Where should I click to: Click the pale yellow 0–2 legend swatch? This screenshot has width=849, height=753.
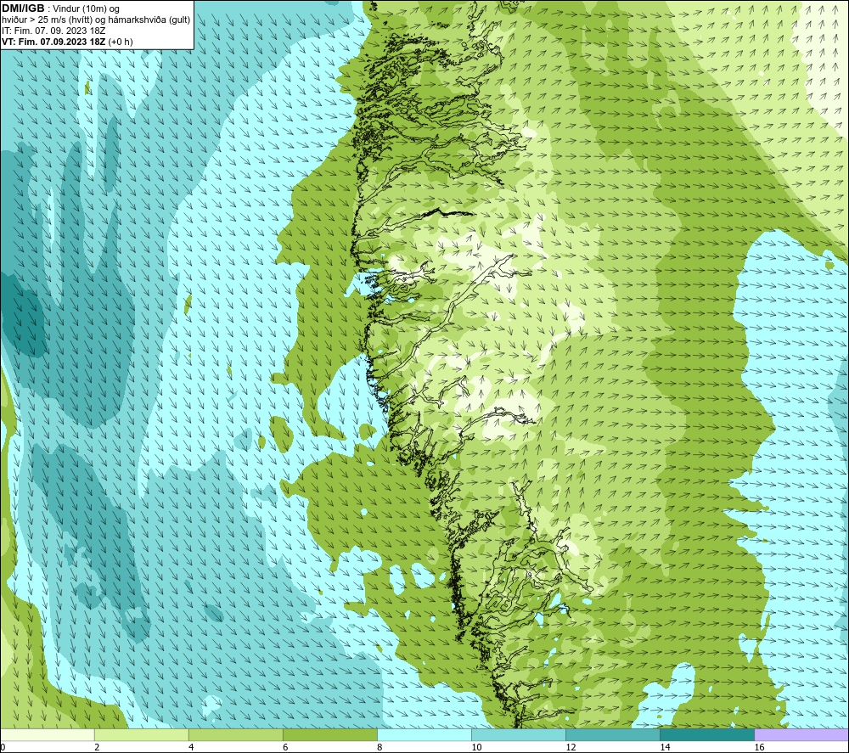point(48,734)
